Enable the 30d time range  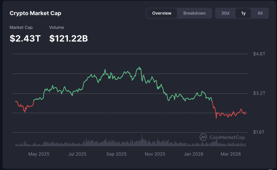pos(225,13)
